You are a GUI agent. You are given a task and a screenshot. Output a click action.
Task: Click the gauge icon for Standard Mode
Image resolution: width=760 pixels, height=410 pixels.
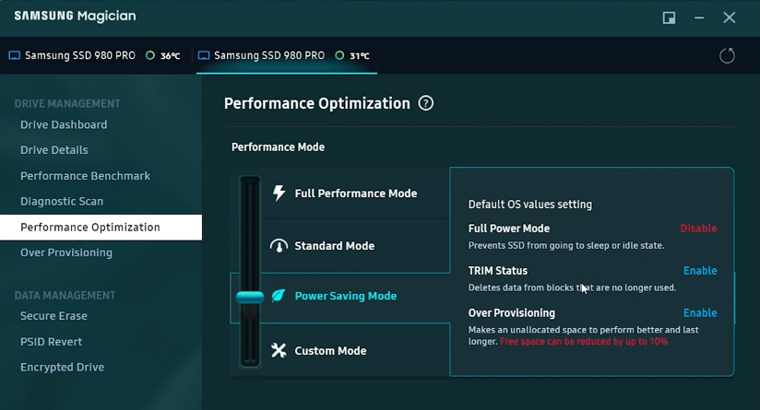pyautogui.click(x=279, y=246)
